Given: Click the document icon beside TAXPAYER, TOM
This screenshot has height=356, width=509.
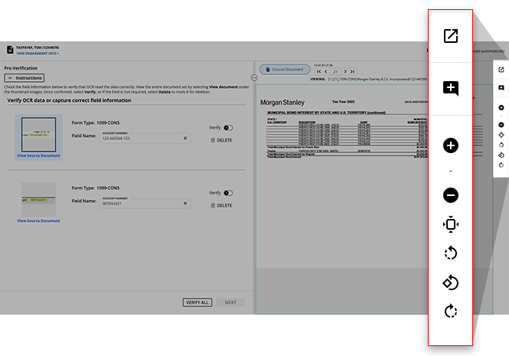Looking at the screenshot, I should (x=10, y=50).
